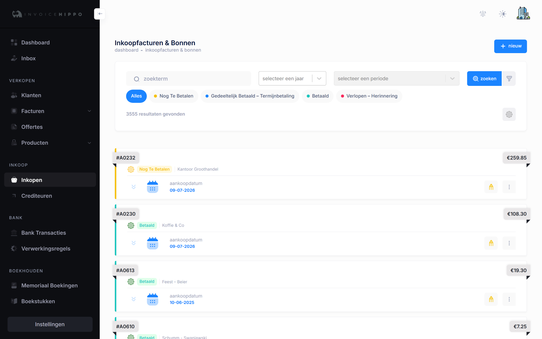Open the company building profile icon
The width and height of the screenshot is (542, 339).
523,13
